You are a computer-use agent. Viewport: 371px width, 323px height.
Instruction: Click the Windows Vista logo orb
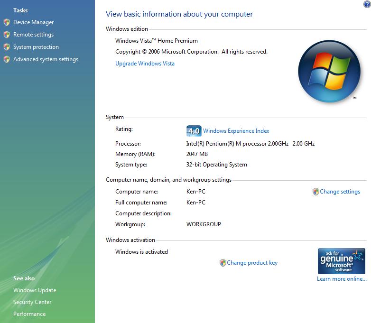329,71
